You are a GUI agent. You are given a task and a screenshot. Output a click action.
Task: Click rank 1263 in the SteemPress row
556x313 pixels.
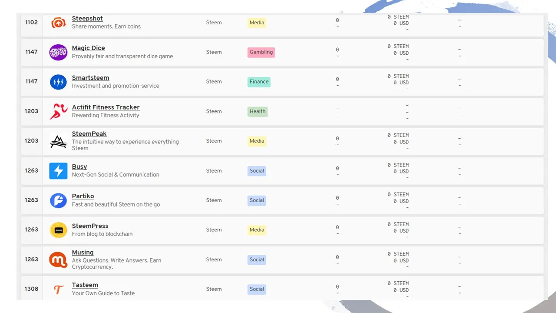[31, 230]
